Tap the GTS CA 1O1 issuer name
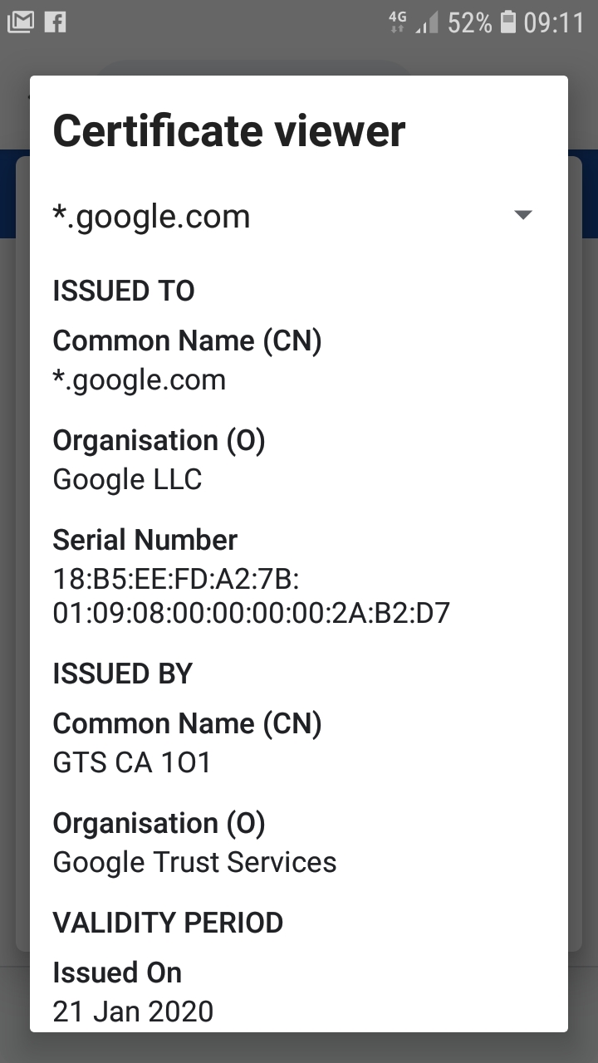 132,762
